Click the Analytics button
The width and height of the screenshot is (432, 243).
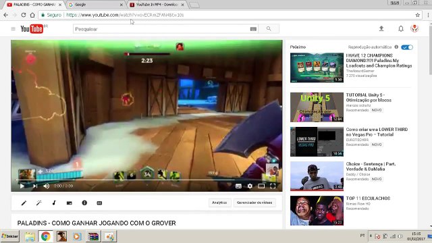(x=219, y=202)
